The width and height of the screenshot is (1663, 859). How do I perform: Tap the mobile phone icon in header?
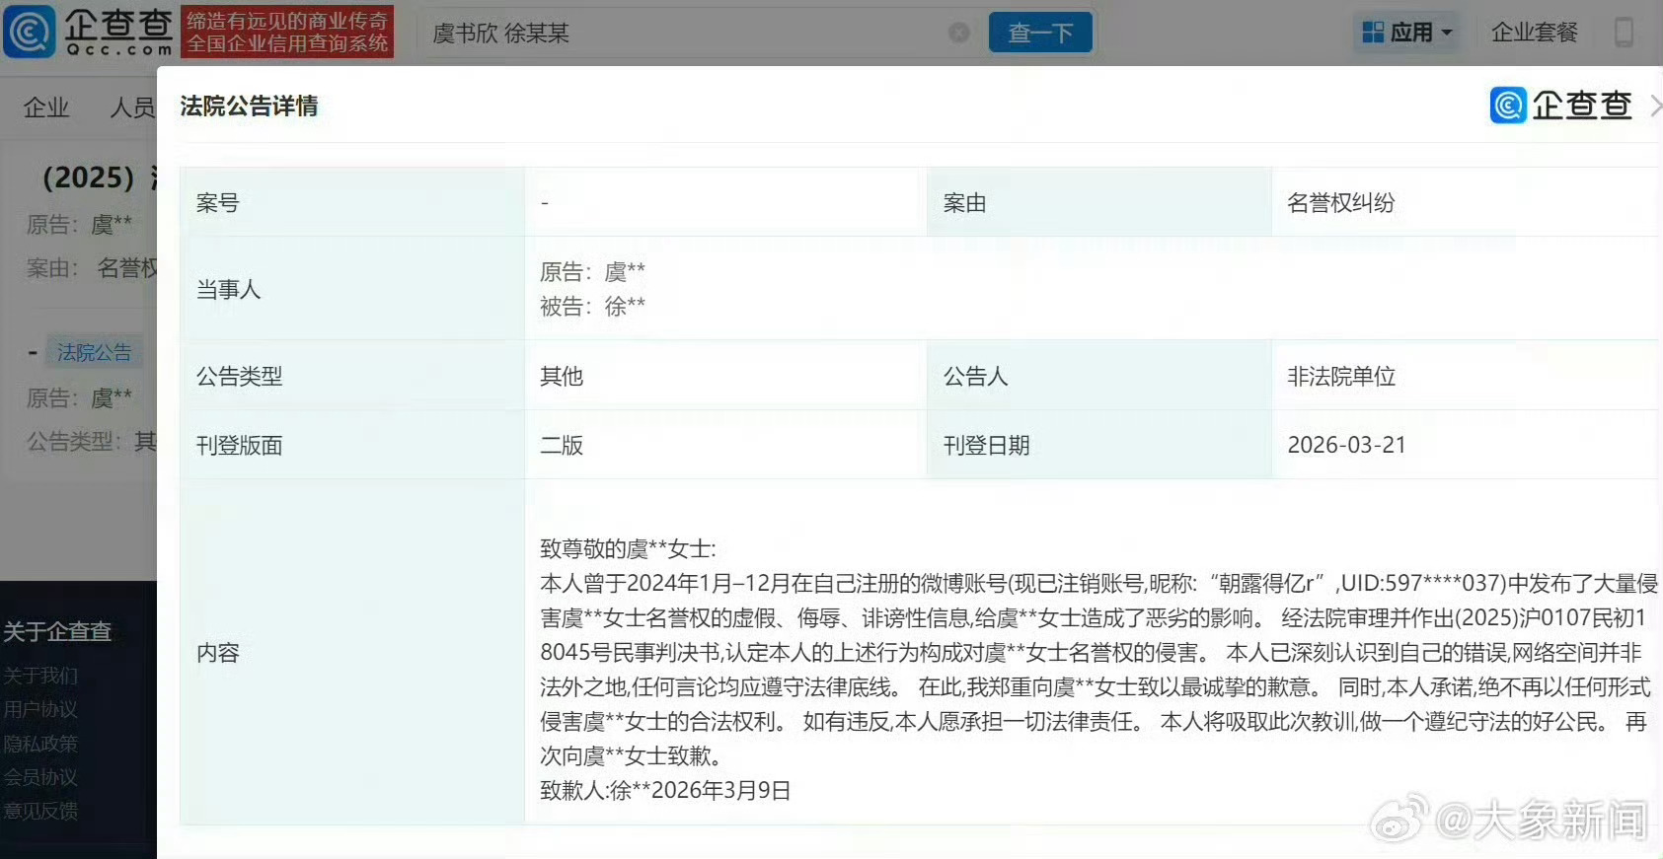(1624, 33)
